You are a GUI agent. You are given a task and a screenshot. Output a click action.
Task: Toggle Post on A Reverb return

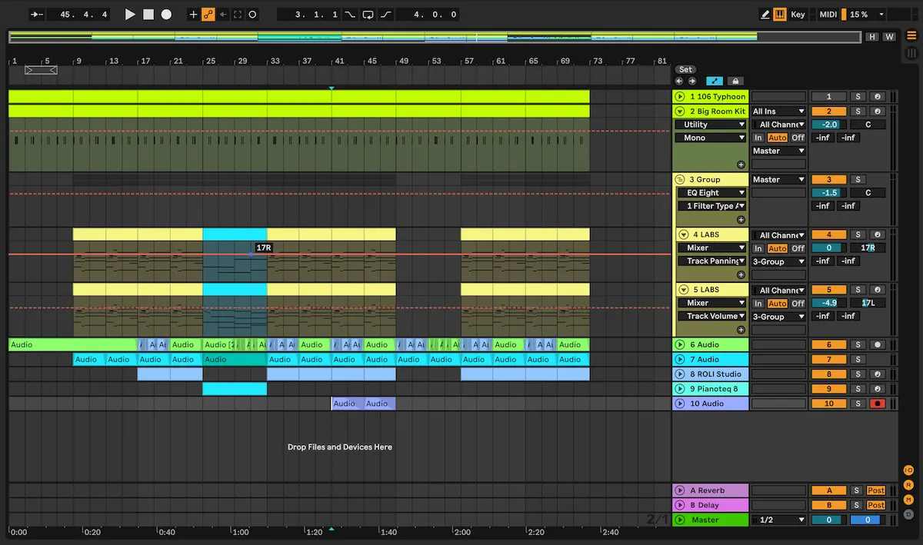pos(876,490)
